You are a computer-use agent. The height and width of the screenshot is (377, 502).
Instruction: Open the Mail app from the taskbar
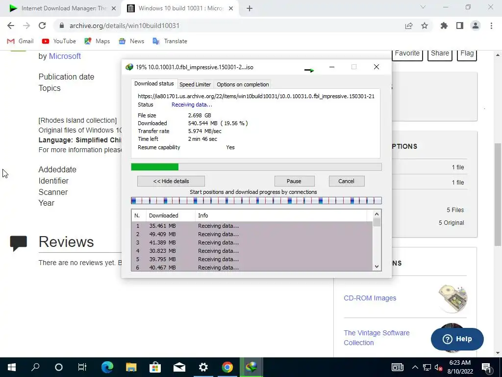pos(179,367)
